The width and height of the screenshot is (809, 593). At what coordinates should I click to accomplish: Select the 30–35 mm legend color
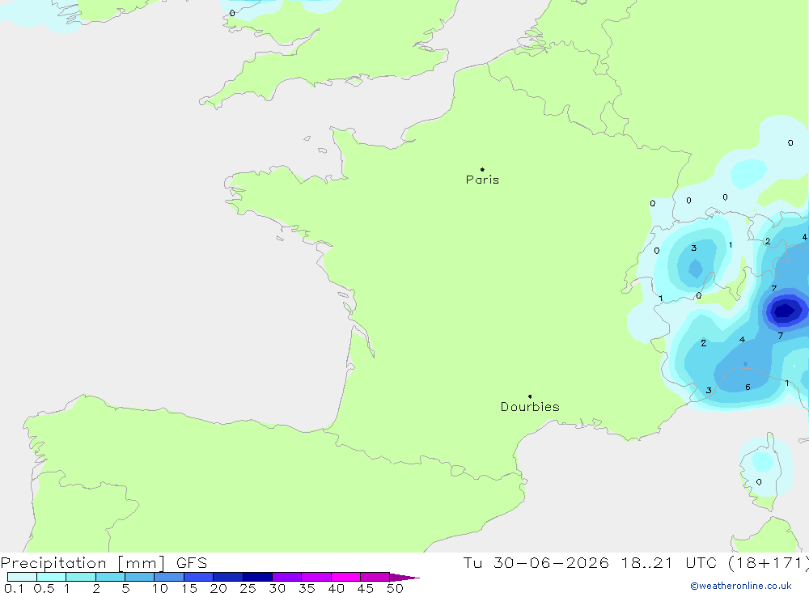(286, 577)
